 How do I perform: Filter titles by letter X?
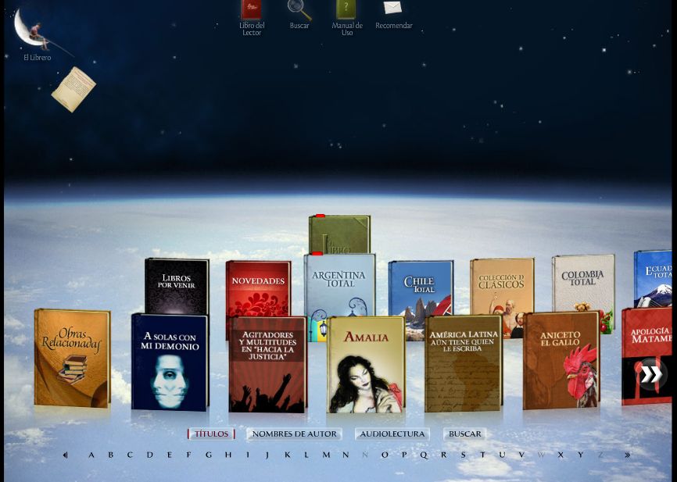561,455
